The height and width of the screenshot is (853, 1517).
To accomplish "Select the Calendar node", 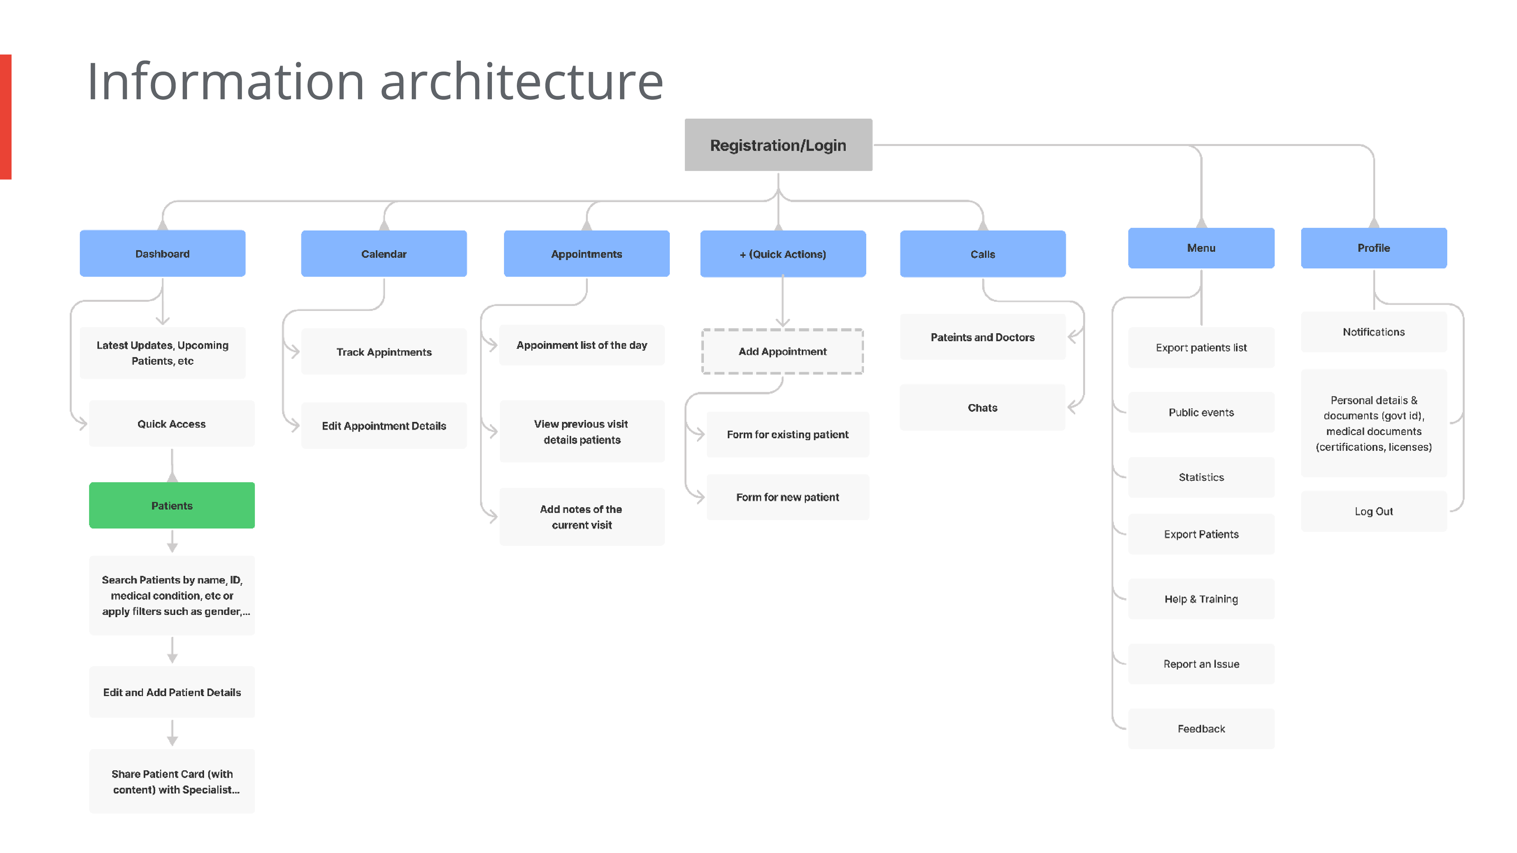I will pyautogui.click(x=384, y=254).
